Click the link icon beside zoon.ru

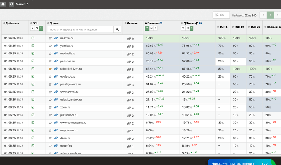pyautogui.click(x=56, y=108)
